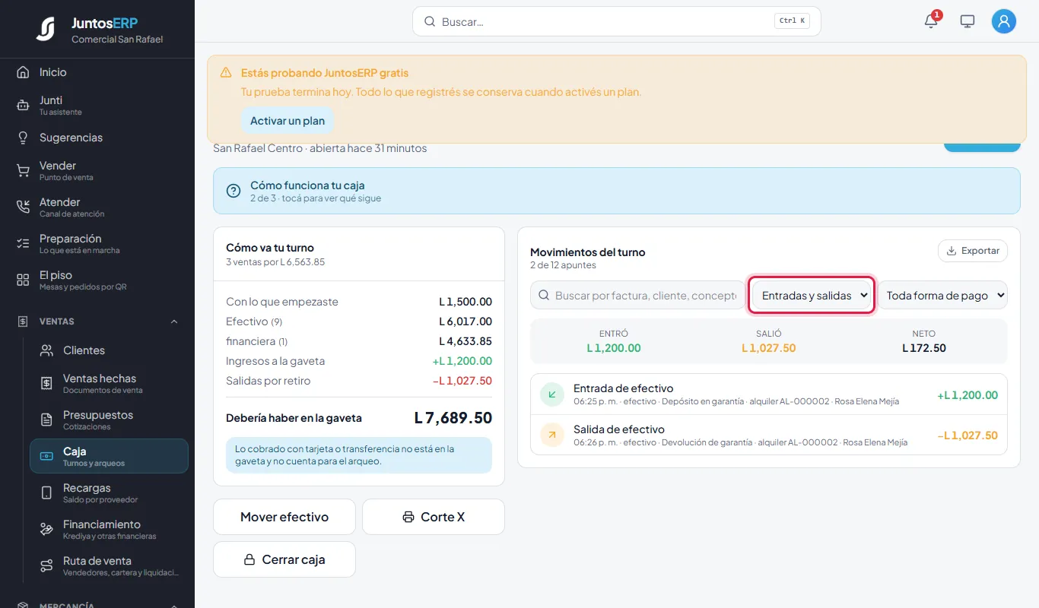Screen dimensions: 1039x608
Task: Open the notifications bell icon
Action: (x=931, y=21)
